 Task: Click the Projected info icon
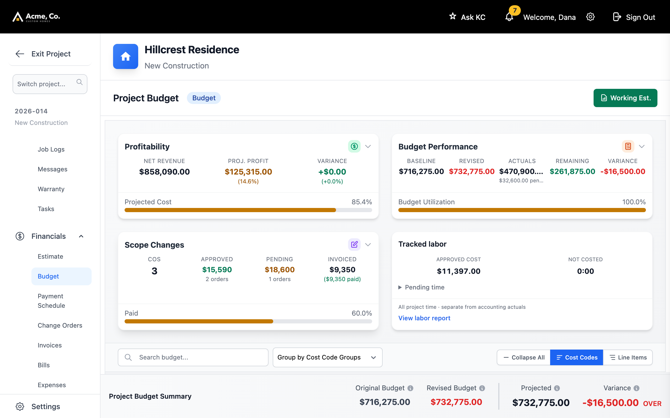pos(557,388)
